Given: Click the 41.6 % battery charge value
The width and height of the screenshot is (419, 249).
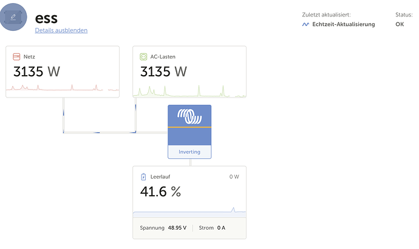Looking at the screenshot, I should click(160, 192).
